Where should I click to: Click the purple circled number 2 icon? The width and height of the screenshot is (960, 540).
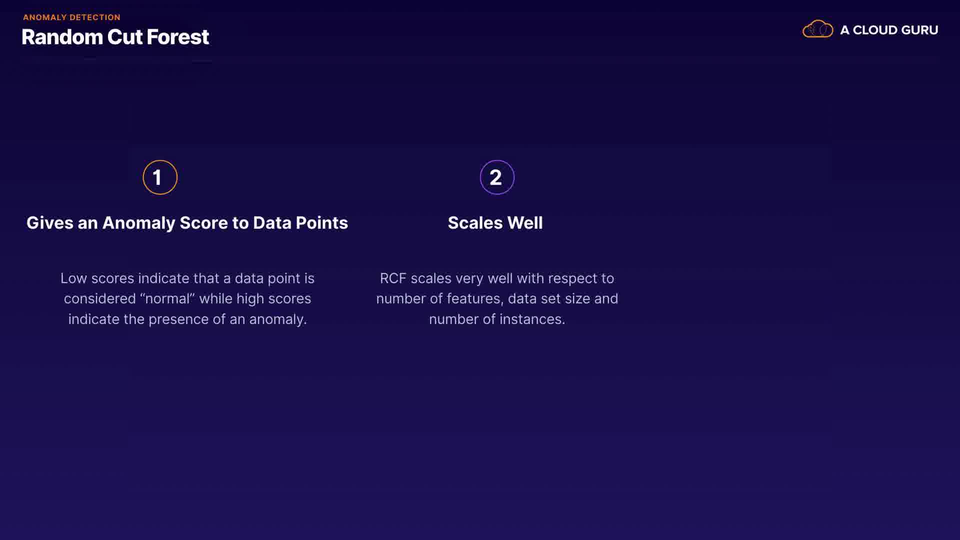497,177
